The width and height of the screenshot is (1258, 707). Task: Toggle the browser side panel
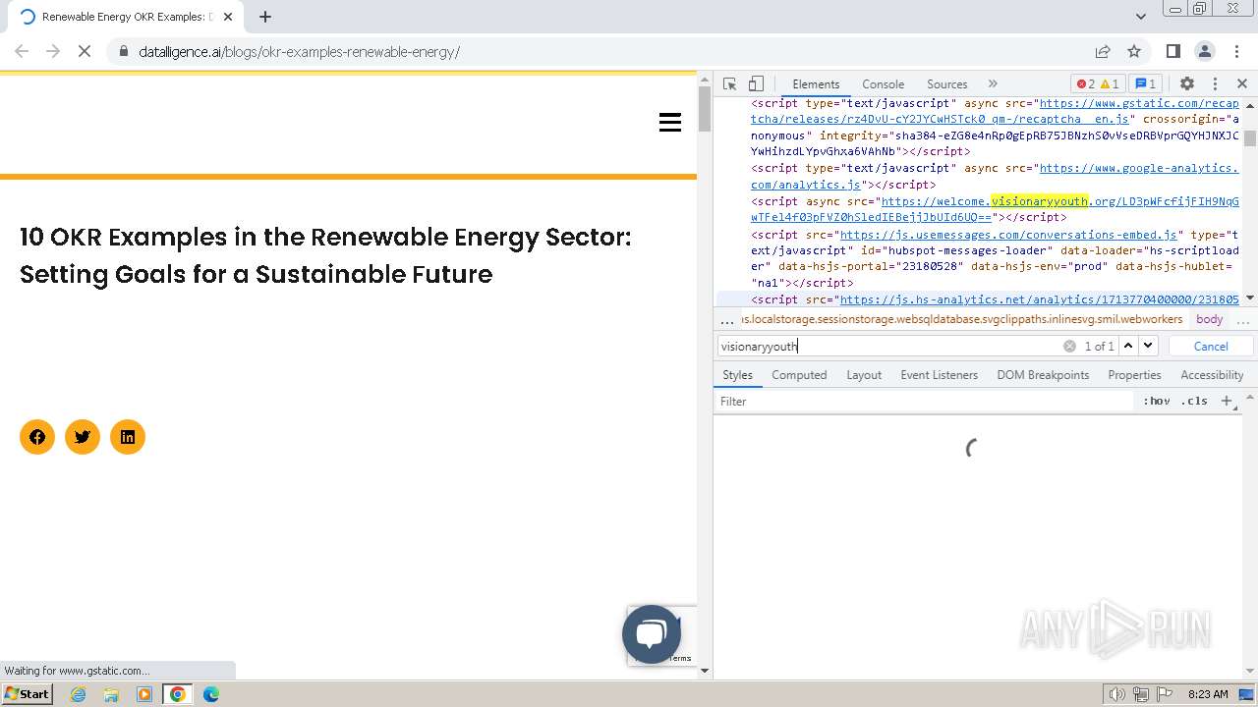[1173, 51]
